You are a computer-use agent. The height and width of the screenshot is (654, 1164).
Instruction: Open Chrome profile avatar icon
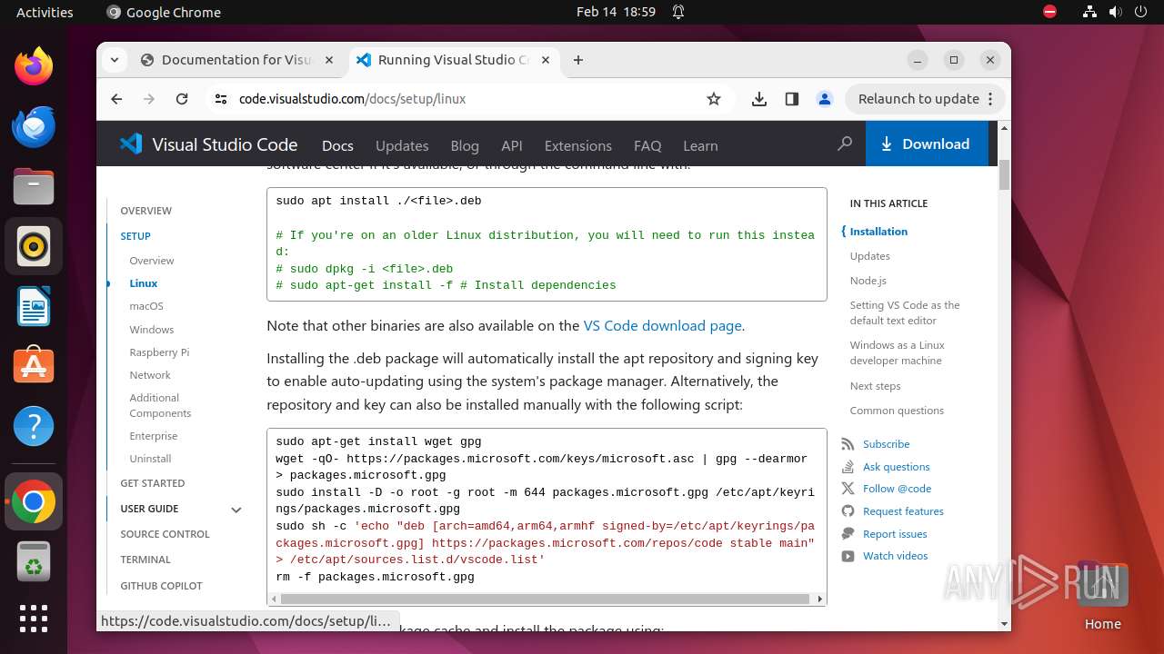point(825,99)
